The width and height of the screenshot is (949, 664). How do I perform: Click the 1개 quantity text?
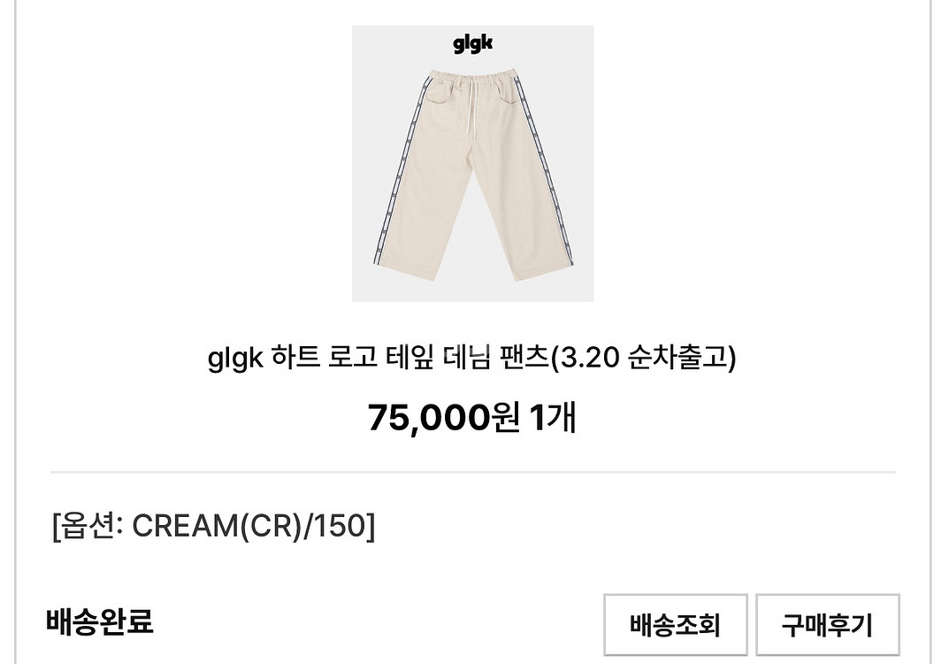[553, 417]
